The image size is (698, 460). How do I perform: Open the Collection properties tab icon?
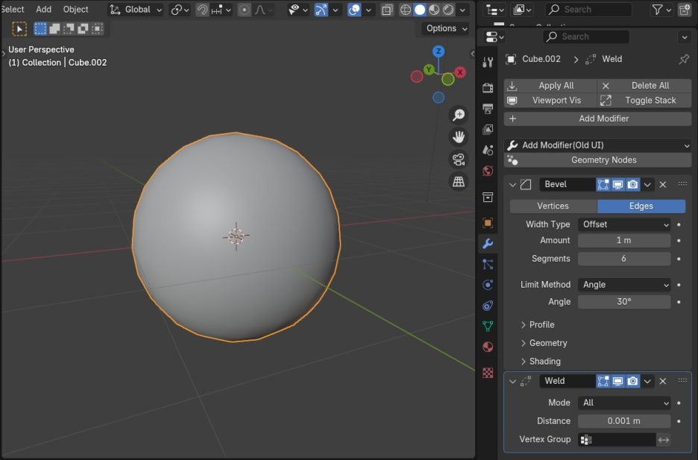point(488,197)
